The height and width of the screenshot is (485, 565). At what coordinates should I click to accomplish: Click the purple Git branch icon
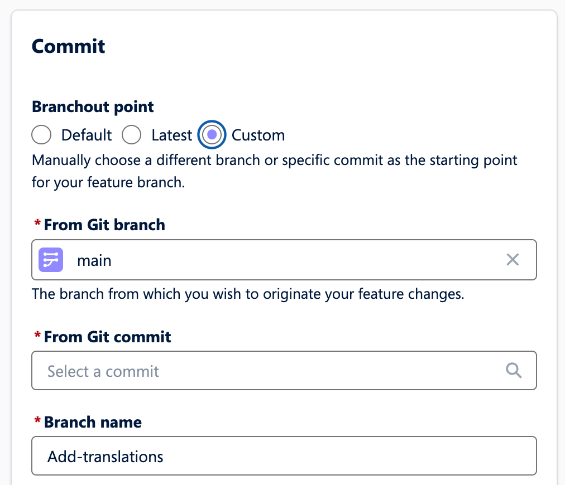coord(51,260)
